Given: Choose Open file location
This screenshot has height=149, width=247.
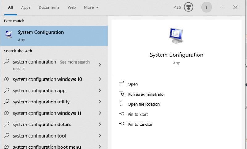Looking at the screenshot, I should 144,104.
